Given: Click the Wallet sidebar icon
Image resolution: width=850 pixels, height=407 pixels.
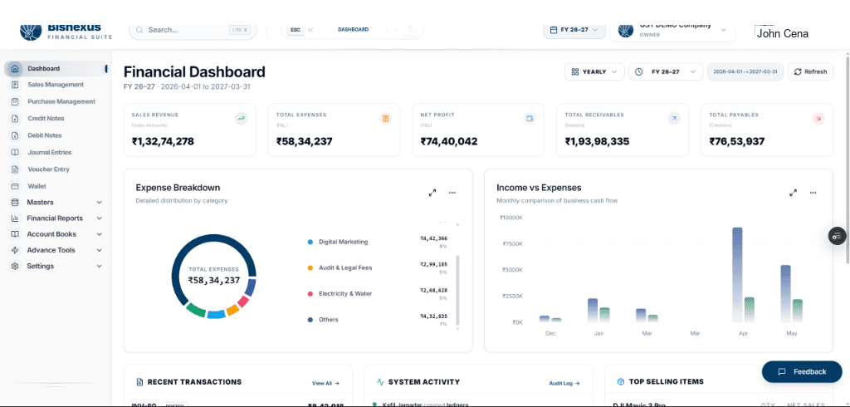Looking at the screenshot, I should tap(15, 186).
